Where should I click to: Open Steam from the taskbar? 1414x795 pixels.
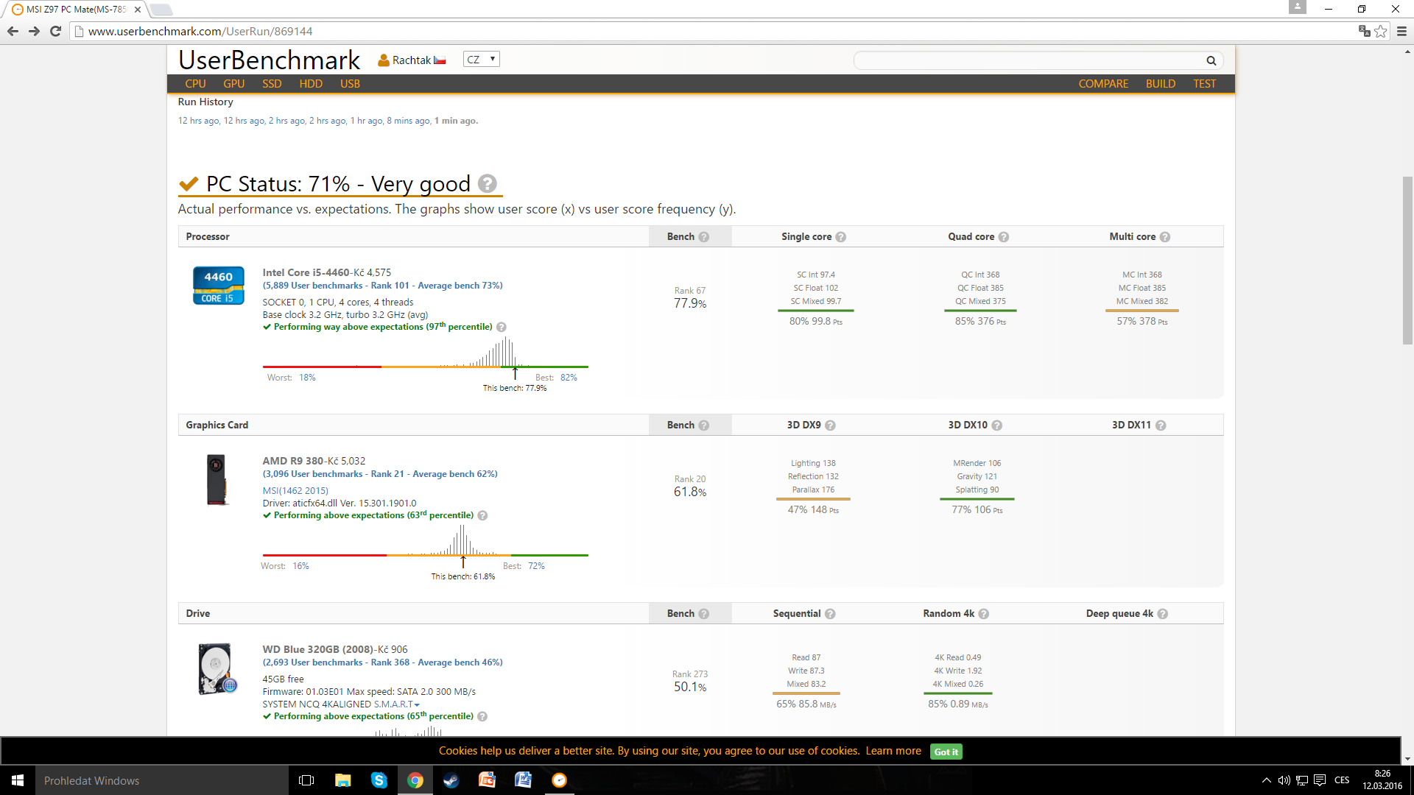[451, 780]
